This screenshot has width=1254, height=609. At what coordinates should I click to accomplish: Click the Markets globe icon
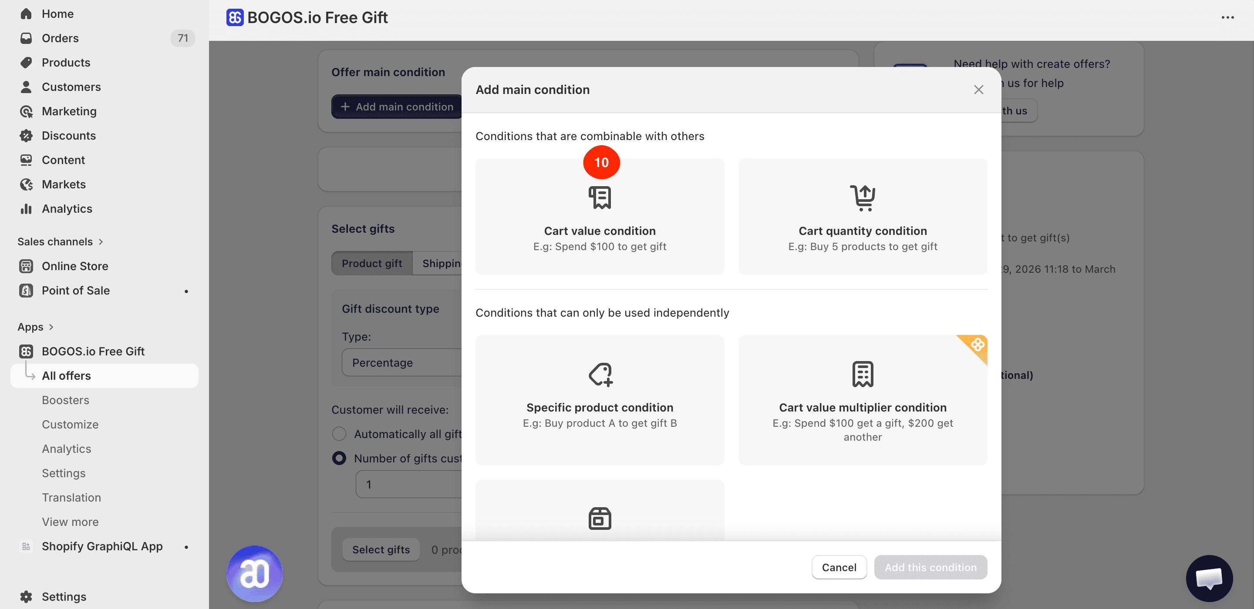click(26, 184)
